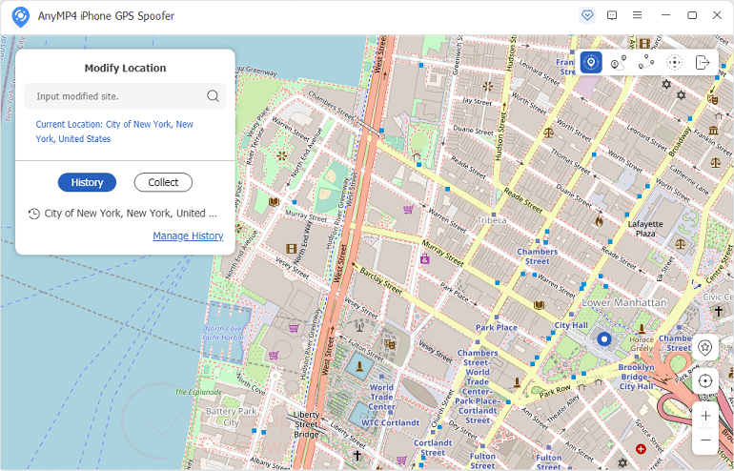The width and height of the screenshot is (734, 471).
Task: Click the Lafayette Plaza map label
Action: pos(645,229)
